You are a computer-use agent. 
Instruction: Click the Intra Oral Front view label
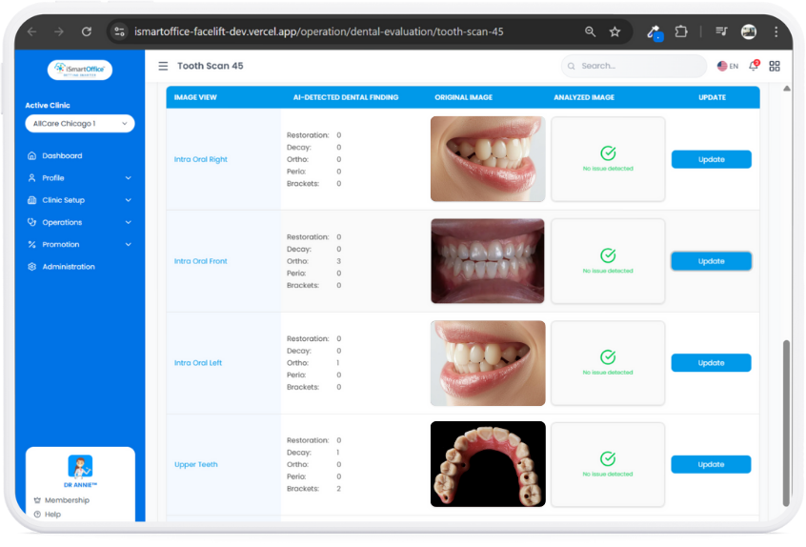point(200,261)
